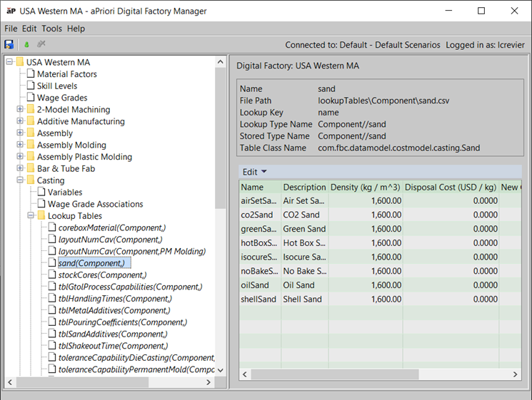
Task: Collapse the Lookup Tables node
Action: (x=31, y=215)
